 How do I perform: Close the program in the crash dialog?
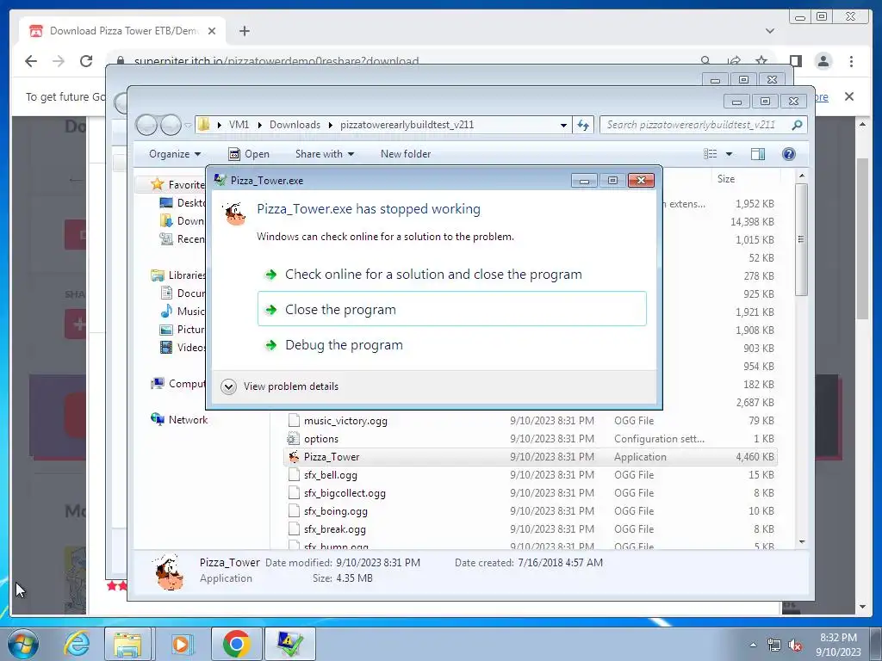pyautogui.click(x=451, y=309)
